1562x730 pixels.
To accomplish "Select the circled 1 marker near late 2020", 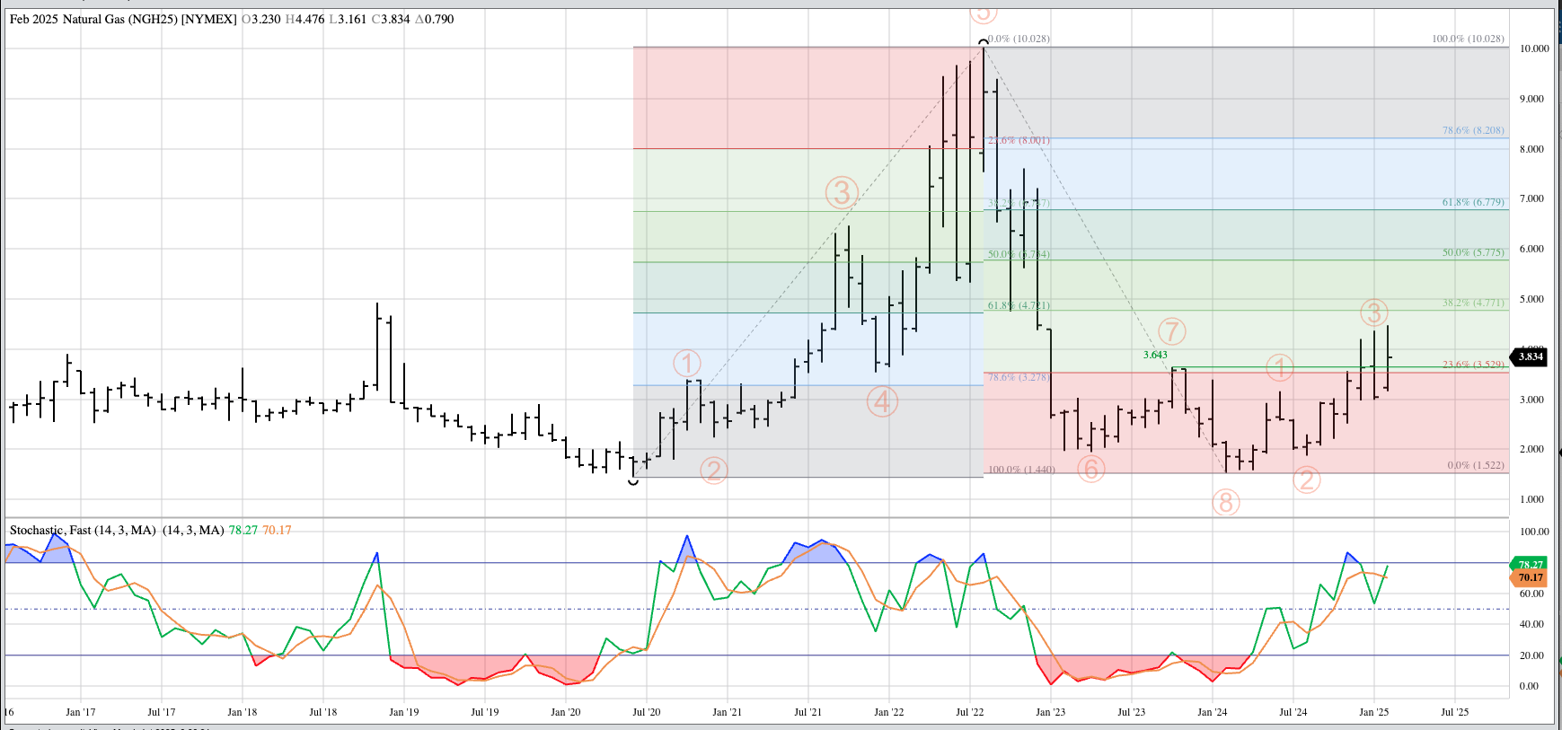I will [687, 364].
